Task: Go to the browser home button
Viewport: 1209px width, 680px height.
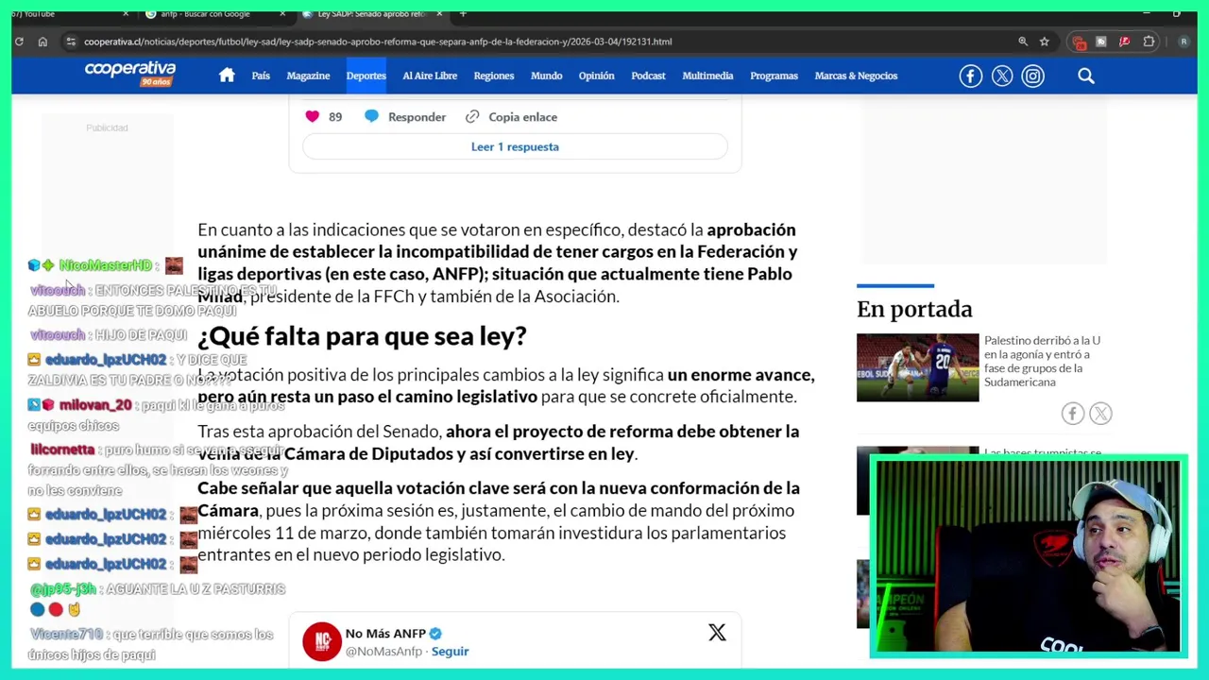Action: 43,42
